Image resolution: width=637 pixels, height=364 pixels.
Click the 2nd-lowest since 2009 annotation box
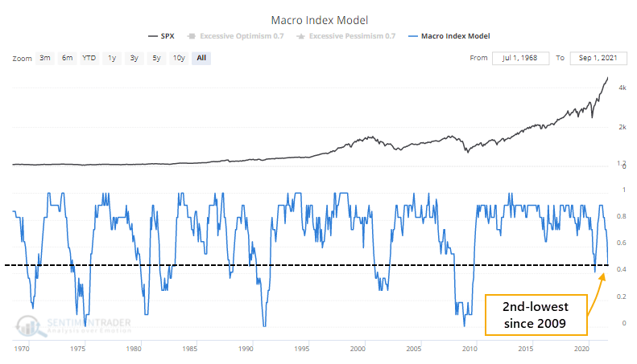[536, 315]
